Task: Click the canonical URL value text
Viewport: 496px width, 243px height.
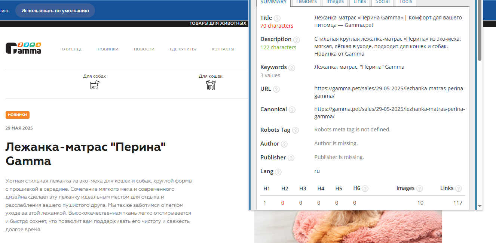Action: (x=389, y=113)
